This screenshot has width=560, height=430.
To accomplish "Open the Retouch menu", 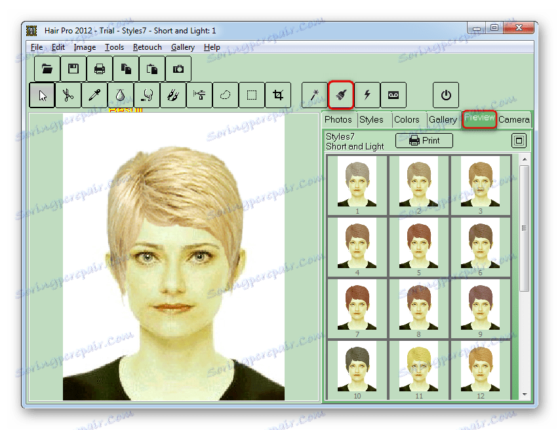I will 147,47.
